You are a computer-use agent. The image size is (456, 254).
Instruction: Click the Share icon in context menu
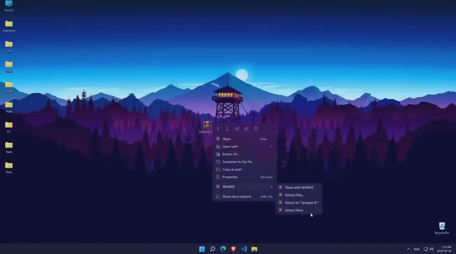click(x=246, y=129)
